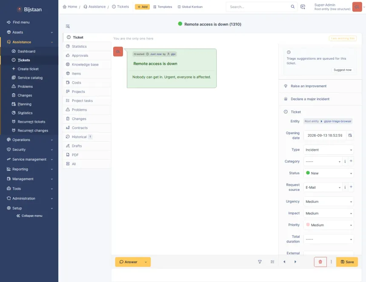Toggle the tab panel search-list icon
This screenshot has width=366, height=282.
pos(68,26)
